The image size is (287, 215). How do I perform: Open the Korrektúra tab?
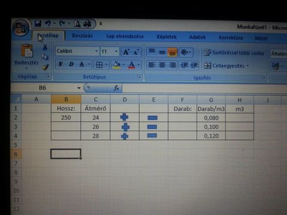(231, 38)
